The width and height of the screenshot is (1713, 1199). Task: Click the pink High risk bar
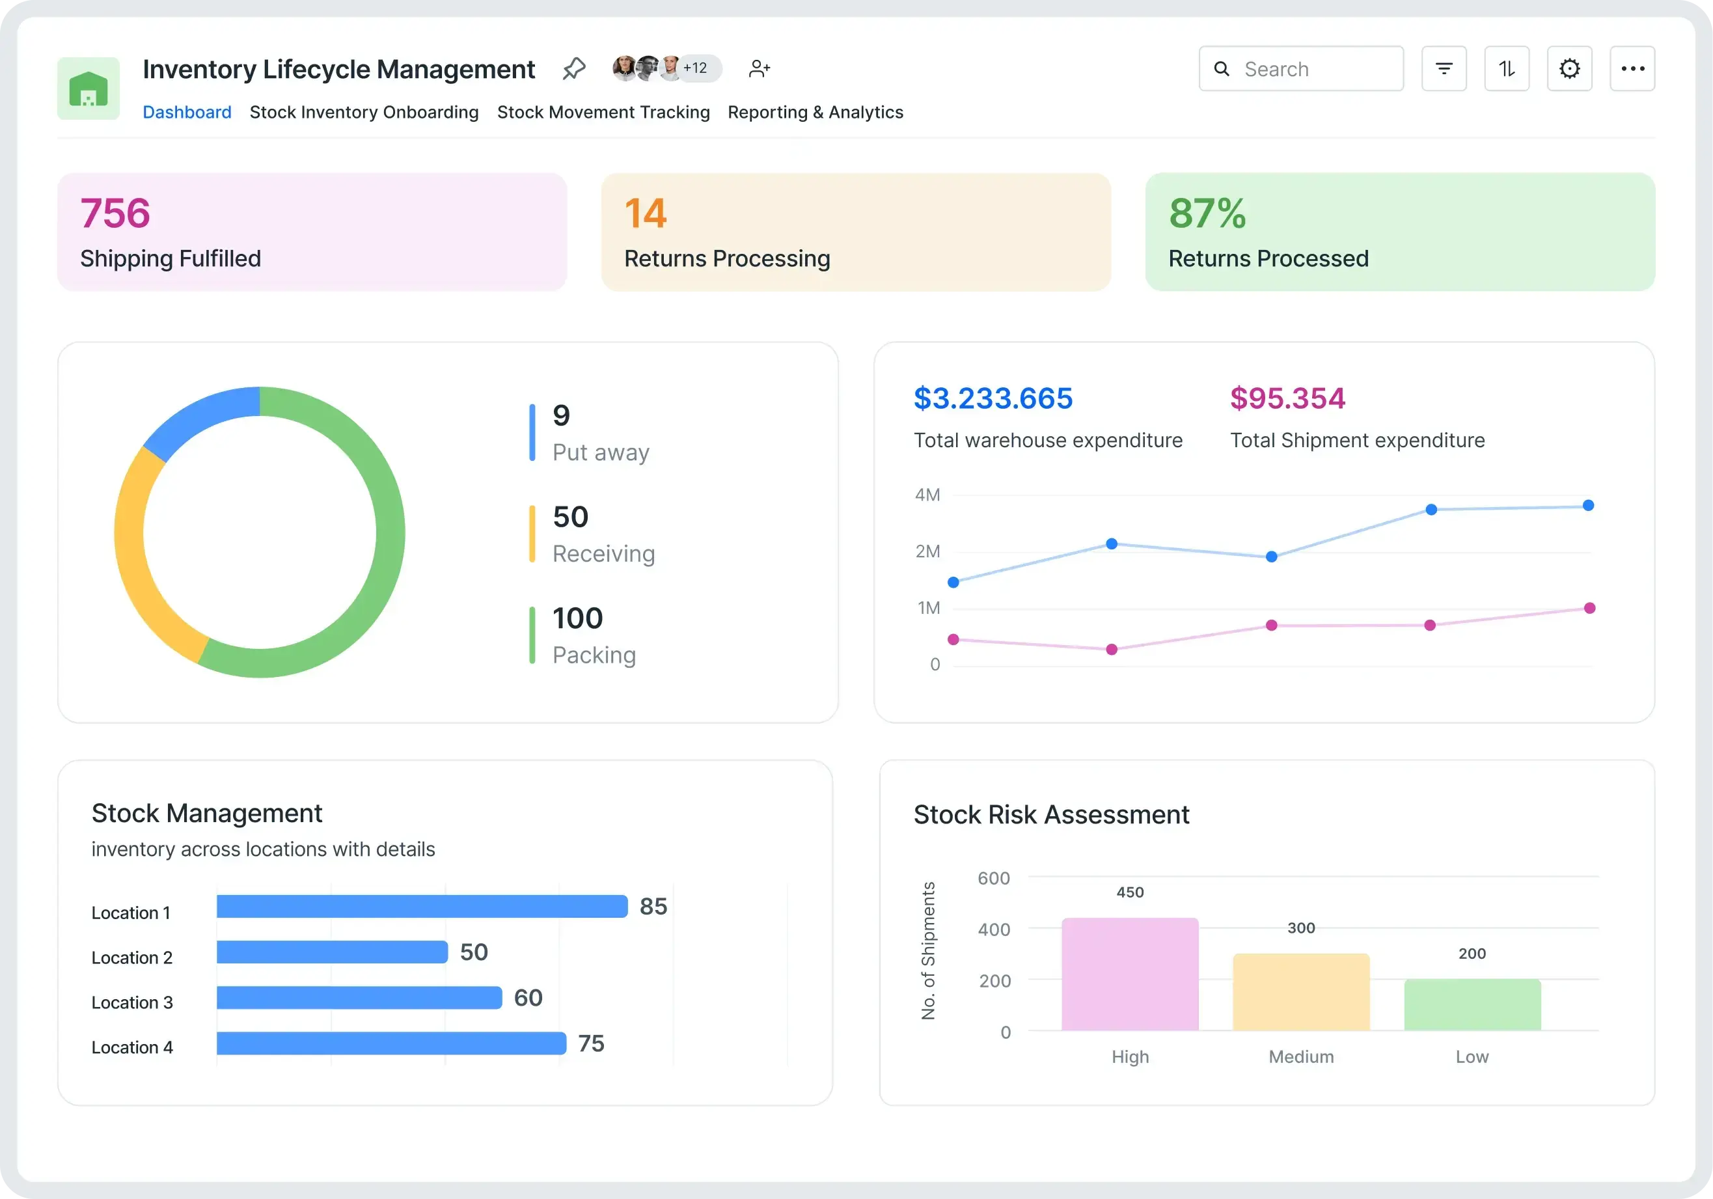[1130, 973]
